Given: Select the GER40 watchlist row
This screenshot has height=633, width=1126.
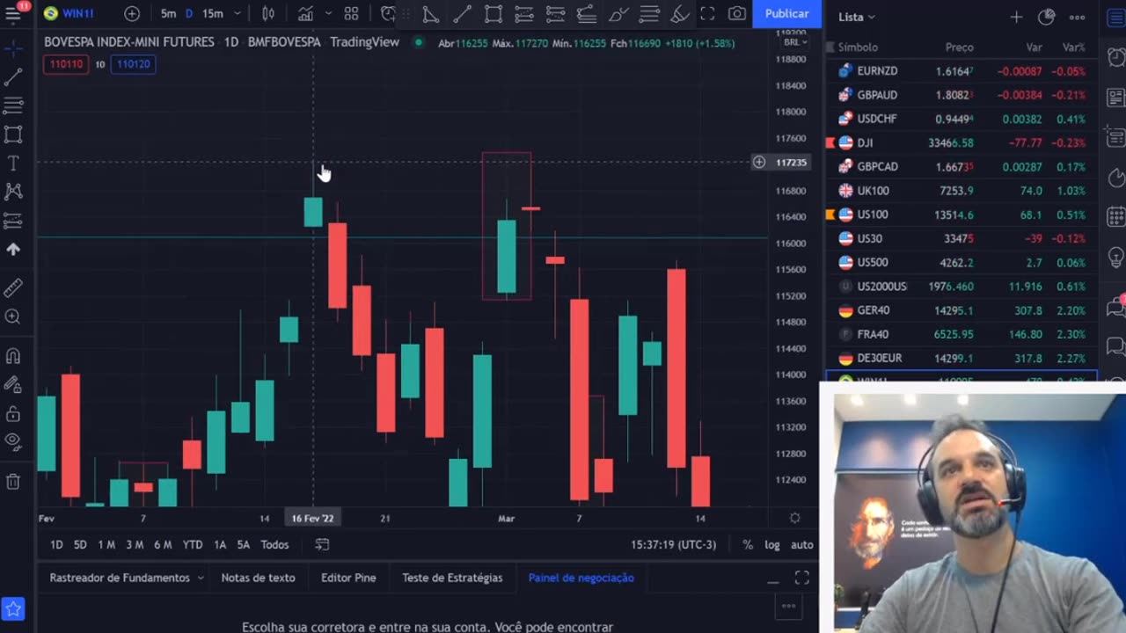Looking at the screenshot, I should click(961, 310).
